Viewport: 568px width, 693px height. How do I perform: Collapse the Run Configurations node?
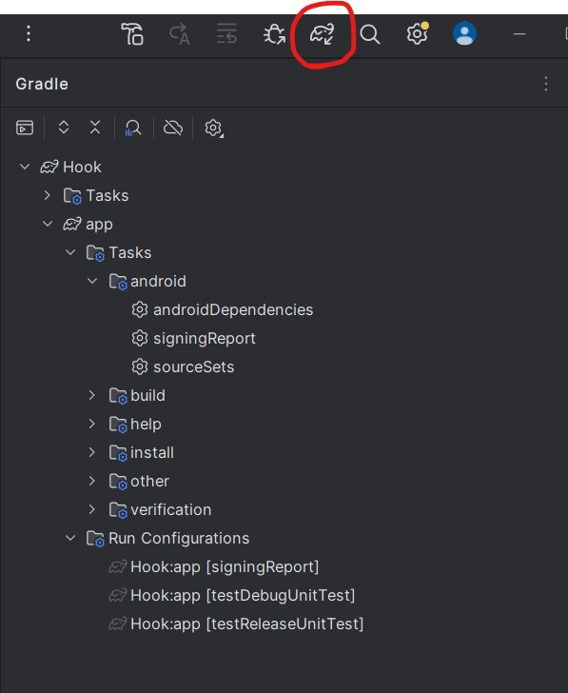pyautogui.click(x=70, y=538)
